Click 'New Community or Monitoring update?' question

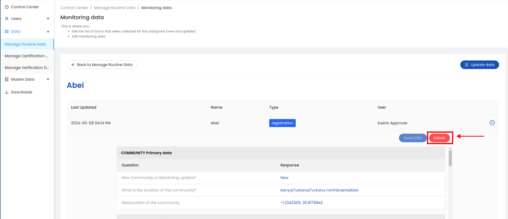pyautogui.click(x=158, y=178)
